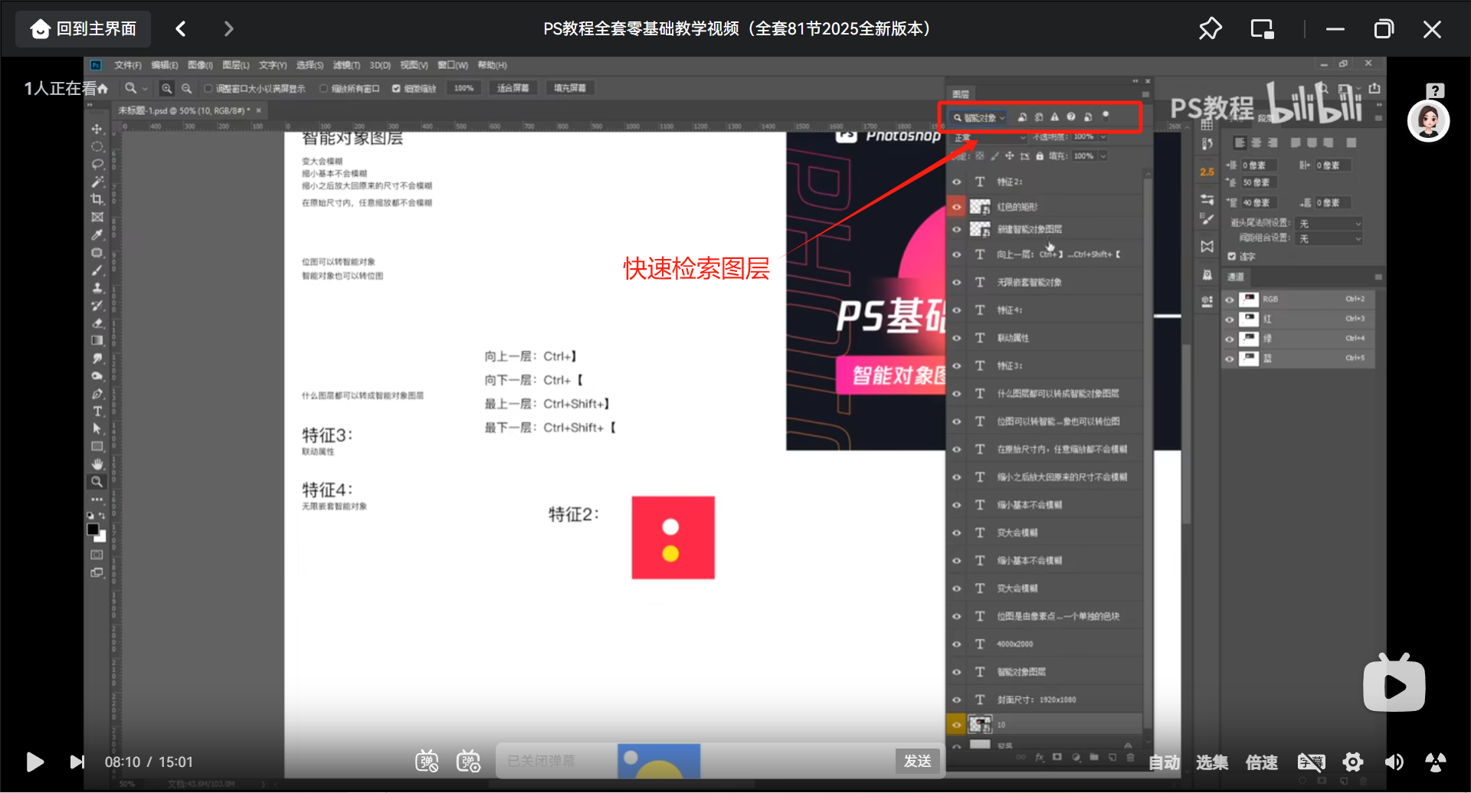The height and width of the screenshot is (793, 1471).
Task: Open the 编辑(E) menu
Action: click(x=165, y=66)
